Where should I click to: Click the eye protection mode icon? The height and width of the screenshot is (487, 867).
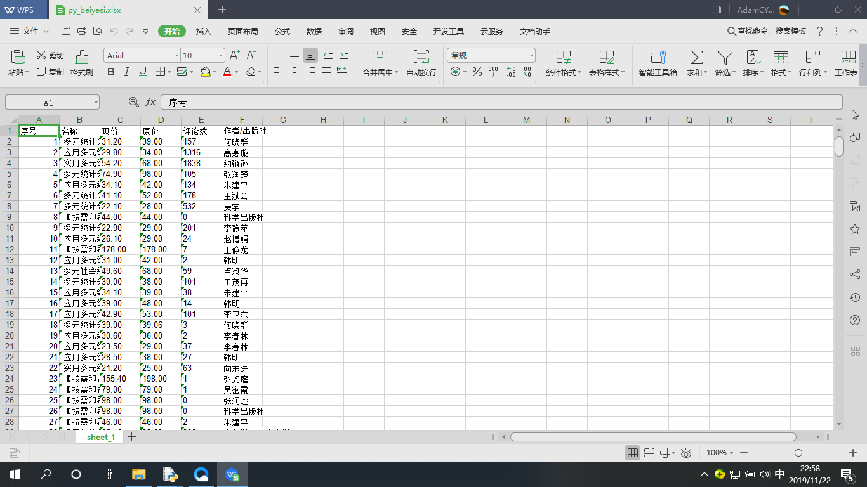pyautogui.click(x=685, y=453)
